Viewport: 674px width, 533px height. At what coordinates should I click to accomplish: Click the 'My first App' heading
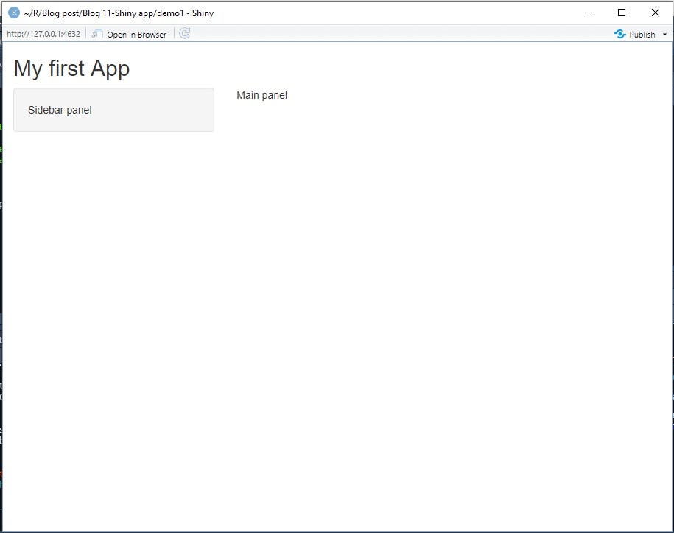71,69
